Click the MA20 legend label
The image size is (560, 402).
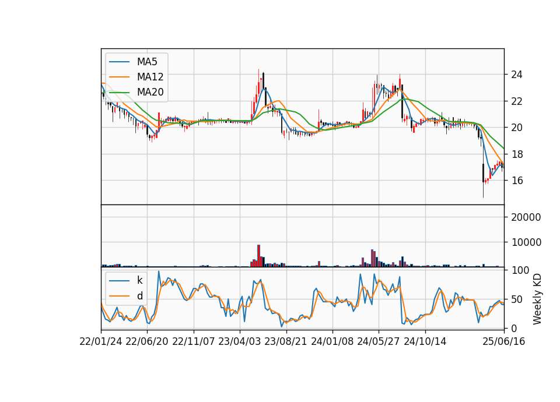150,92
